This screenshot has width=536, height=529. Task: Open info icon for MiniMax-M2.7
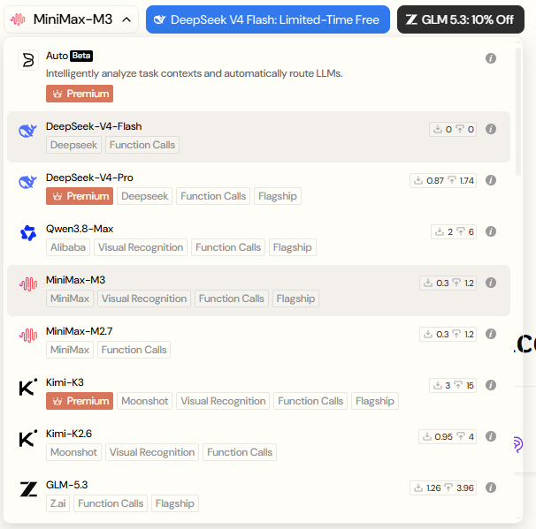coord(491,334)
